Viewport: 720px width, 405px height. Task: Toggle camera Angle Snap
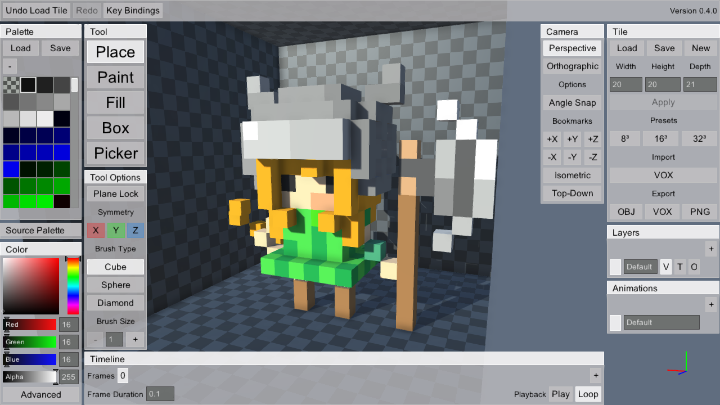coord(572,102)
